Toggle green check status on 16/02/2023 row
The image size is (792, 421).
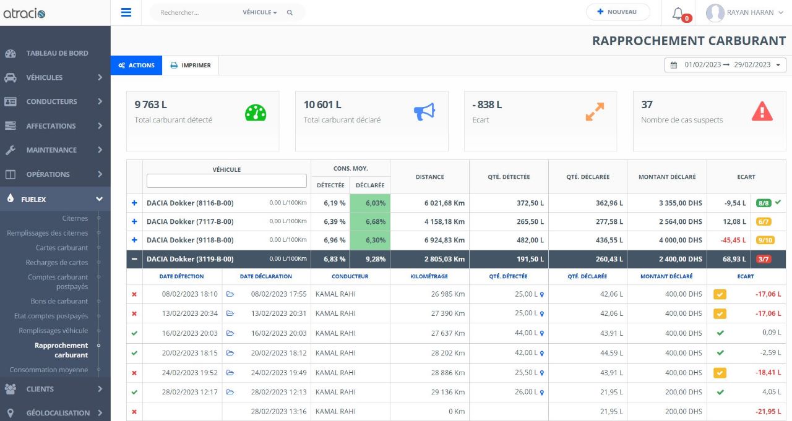click(x=134, y=333)
